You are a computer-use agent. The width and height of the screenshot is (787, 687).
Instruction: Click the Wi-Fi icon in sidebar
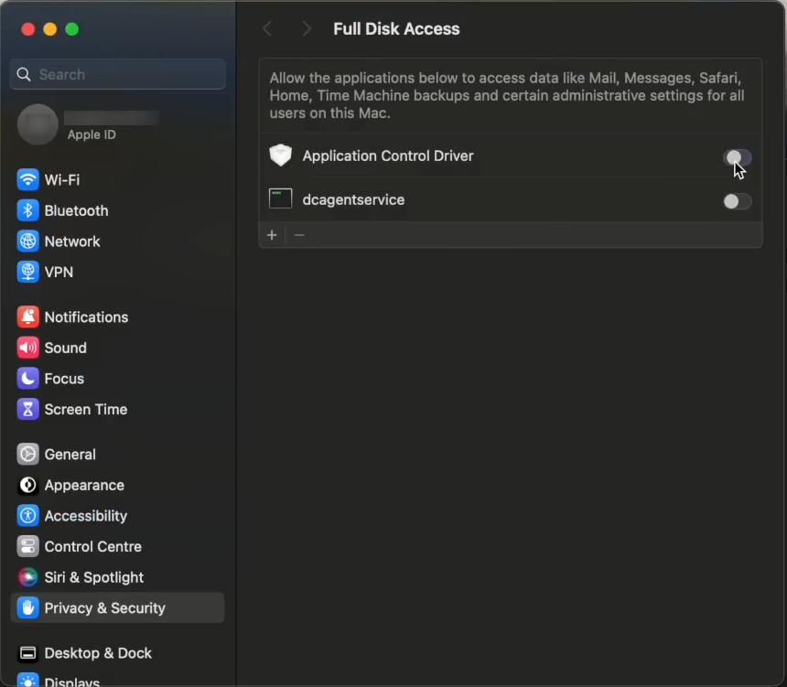click(28, 179)
